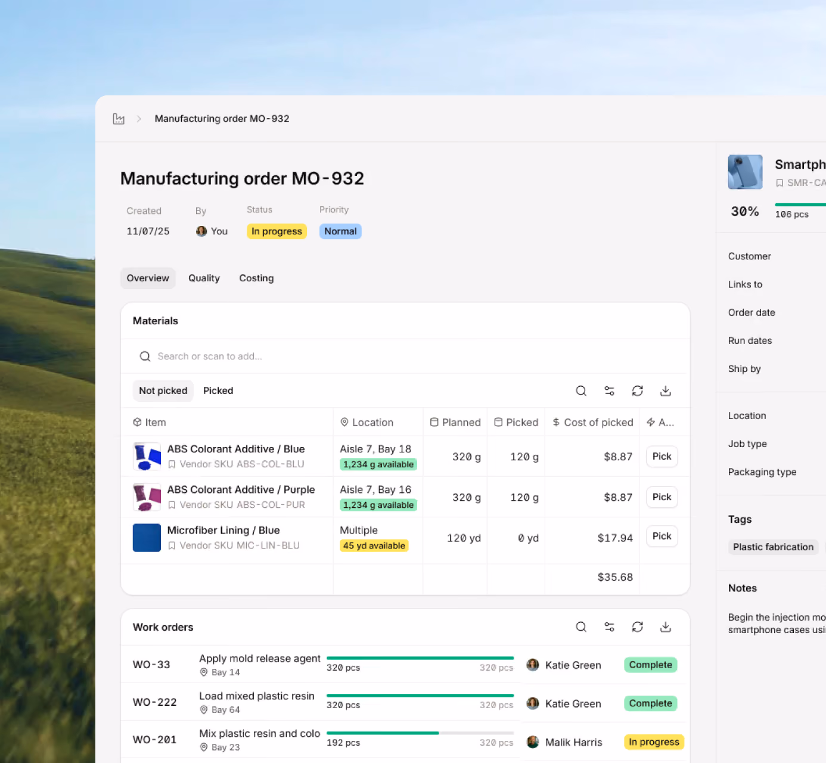826x763 pixels.
Task: Select the Picked filter tab
Action: click(218, 391)
